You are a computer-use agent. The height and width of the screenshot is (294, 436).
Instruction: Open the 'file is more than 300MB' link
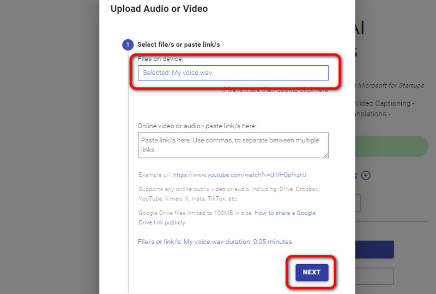coord(275,90)
